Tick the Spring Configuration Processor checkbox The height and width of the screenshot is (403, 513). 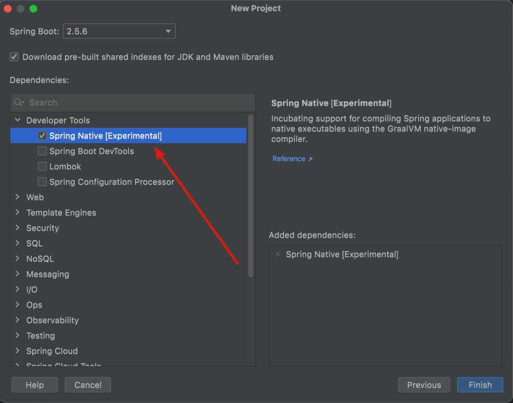coord(42,182)
